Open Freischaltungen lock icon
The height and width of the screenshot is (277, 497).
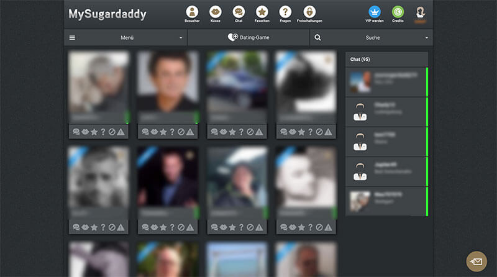pyautogui.click(x=309, y=12)
